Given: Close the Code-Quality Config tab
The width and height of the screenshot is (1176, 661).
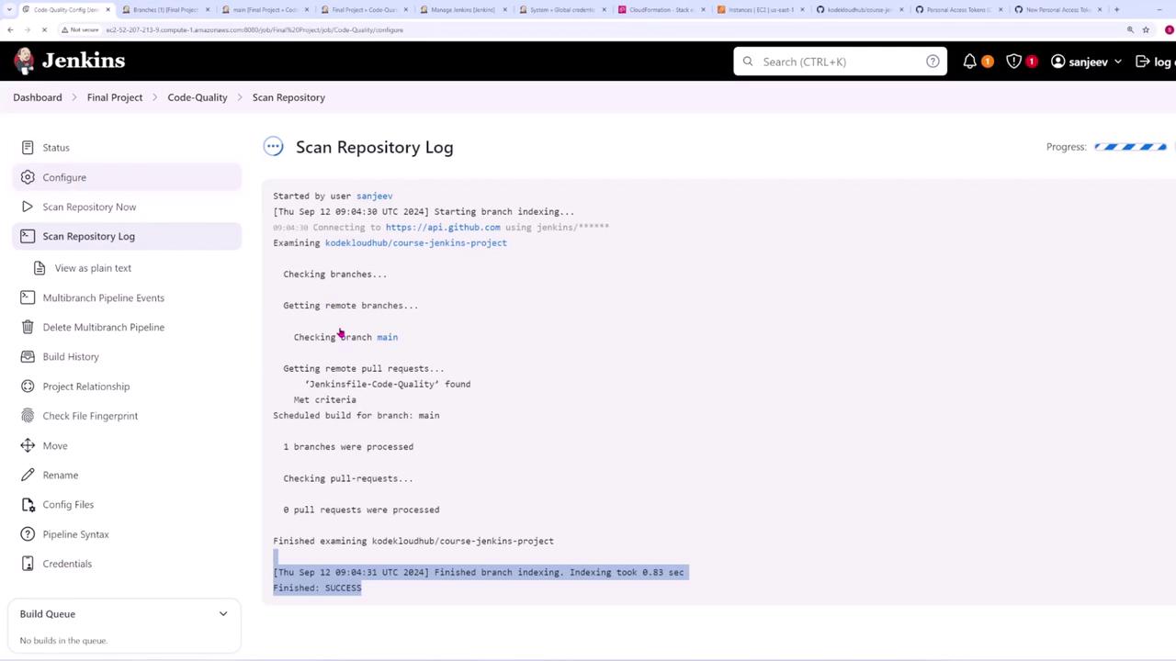Looking at the screenshot, I should pos(108,9).
